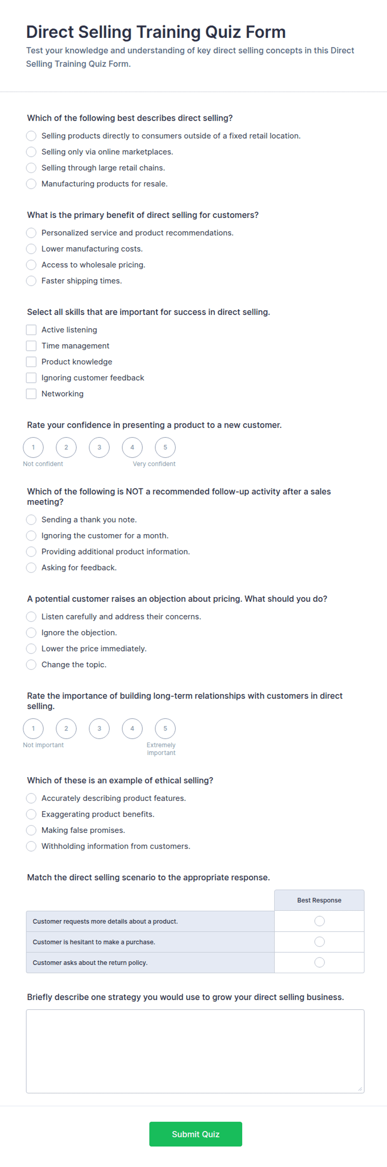Choose 'Listen carefully and address their concerns'
Image resolution: width=387 pixels, height=1167 pixels.
[31, 617]
